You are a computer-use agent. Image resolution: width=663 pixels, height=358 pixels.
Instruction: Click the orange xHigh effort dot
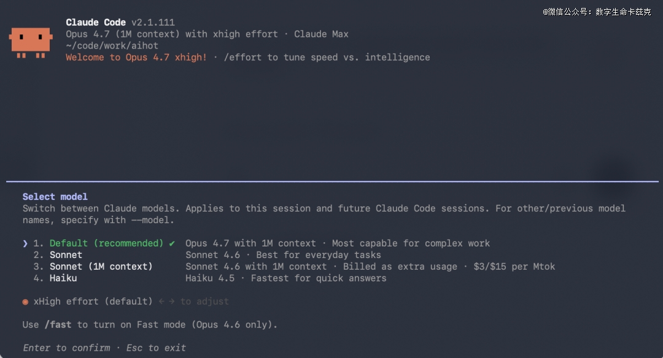coord(25,302)
